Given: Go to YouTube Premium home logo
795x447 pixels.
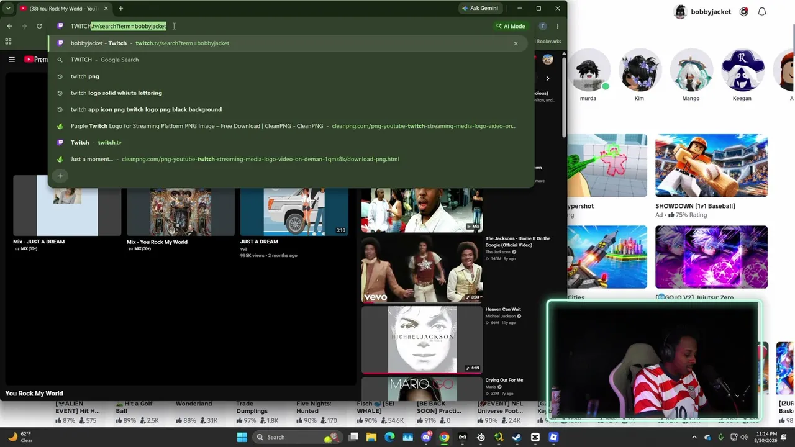Looking at the screenshot, I should coord(36,60).
